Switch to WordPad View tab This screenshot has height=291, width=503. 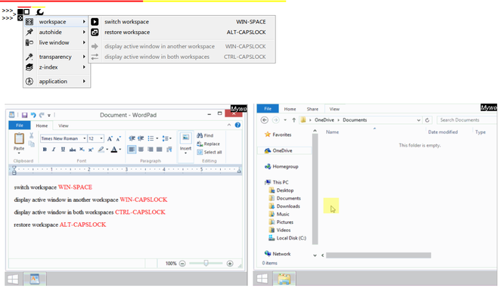coord(64,125)
